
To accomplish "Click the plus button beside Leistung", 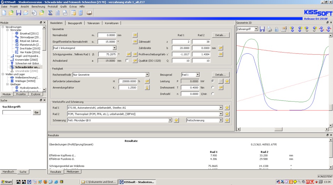I will click(x=227, y=81).
